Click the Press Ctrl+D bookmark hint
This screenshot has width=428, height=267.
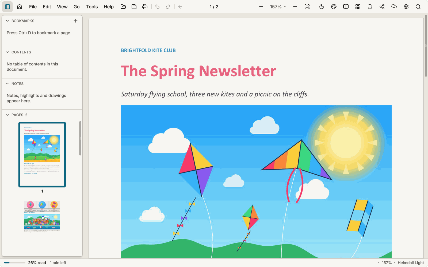pyautogui.click(x=39, y=33)
